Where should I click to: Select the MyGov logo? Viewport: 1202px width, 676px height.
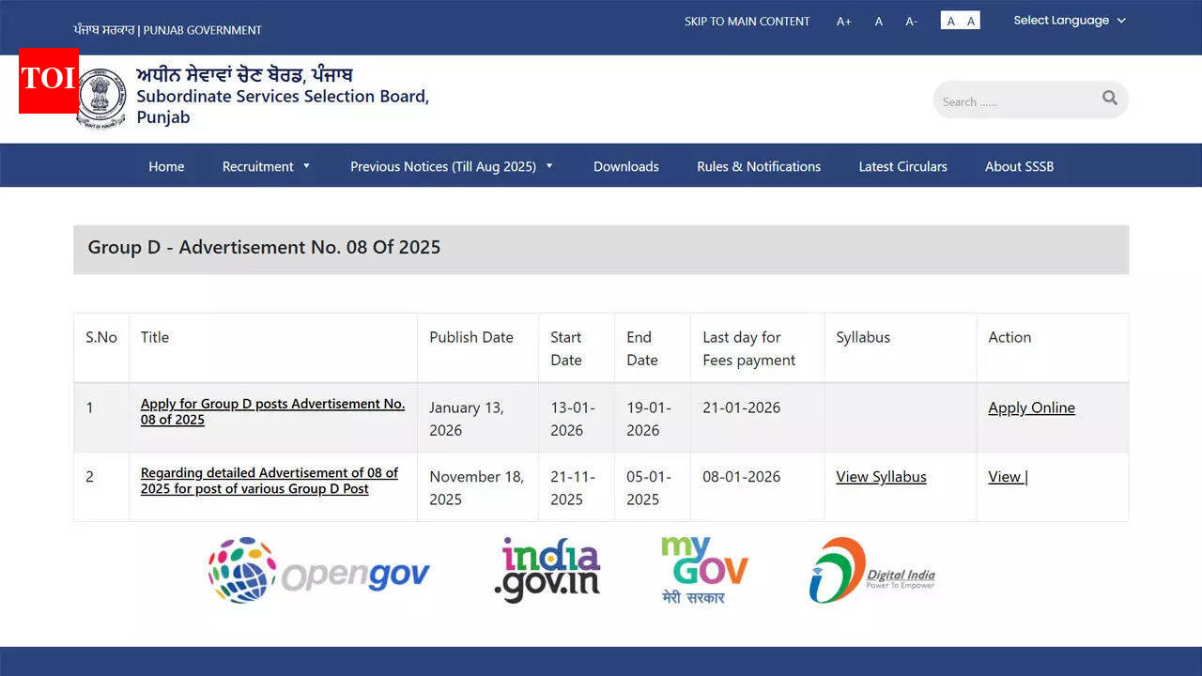702,568
